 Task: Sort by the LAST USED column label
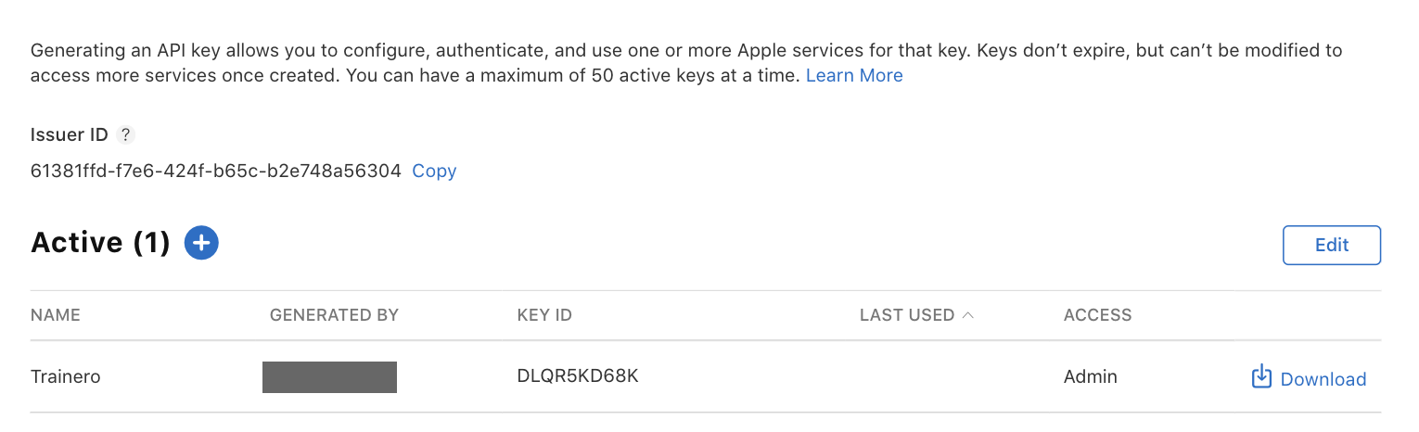[907, 315]
